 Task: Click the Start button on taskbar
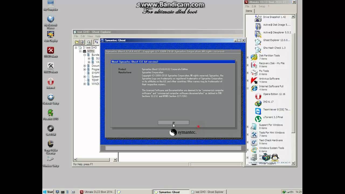pyautogui.click(x=48, y=192)
